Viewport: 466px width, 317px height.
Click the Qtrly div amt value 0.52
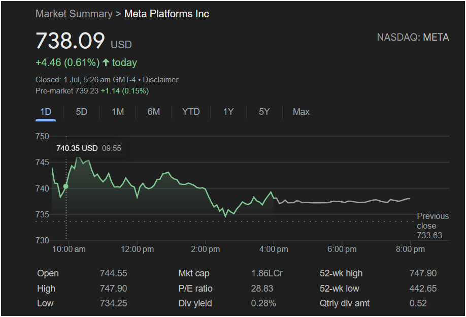(x=418, y=303)
